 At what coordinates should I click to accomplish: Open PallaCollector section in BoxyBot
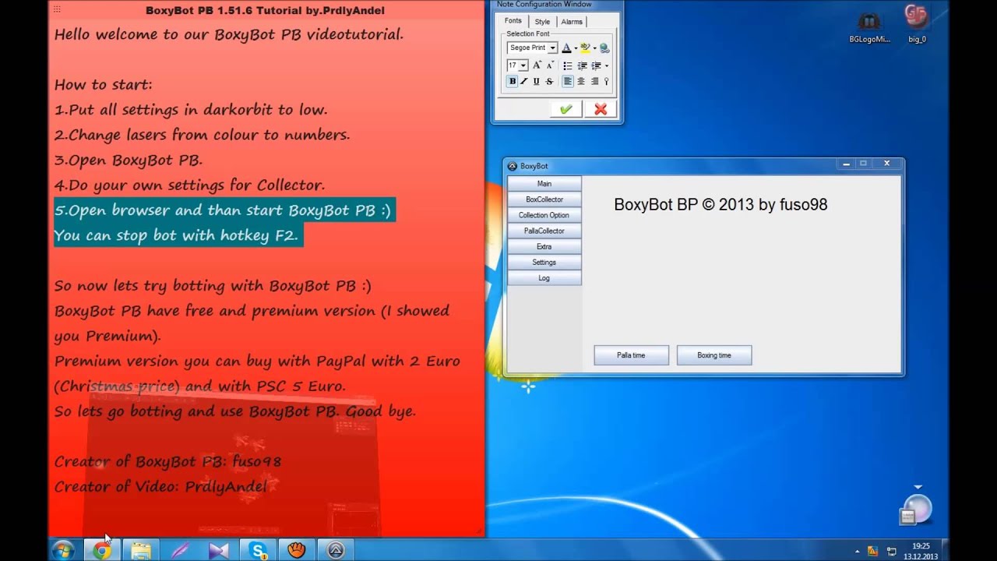(x=544, y=231)
